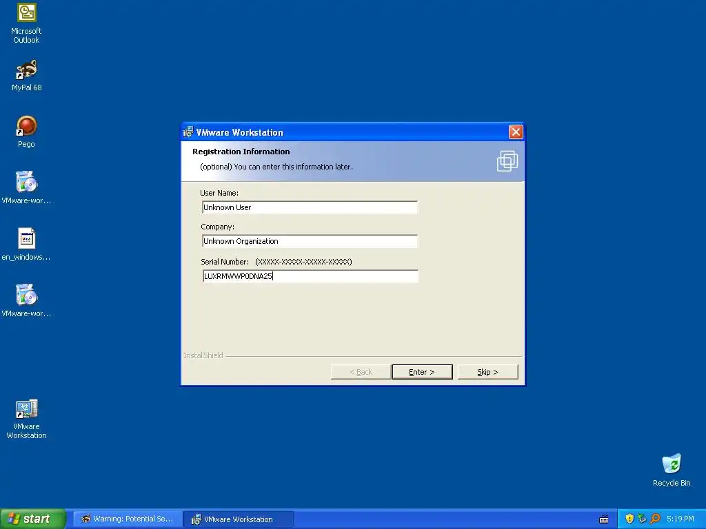This screenshot has height=529, width=706.
Task: Select the VMware-wor installer icon above en_windows
Action: coord(27,188)
